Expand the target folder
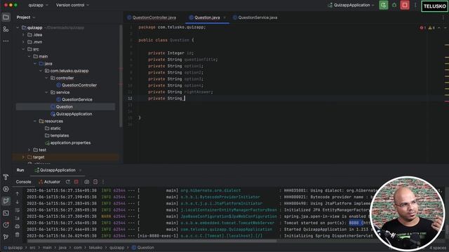 coord(23,157)
